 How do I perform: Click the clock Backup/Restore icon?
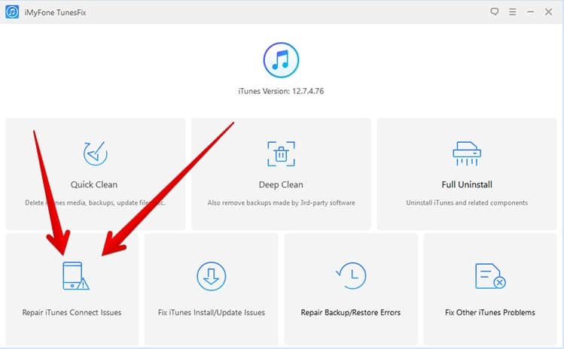[x=351, y=276]
